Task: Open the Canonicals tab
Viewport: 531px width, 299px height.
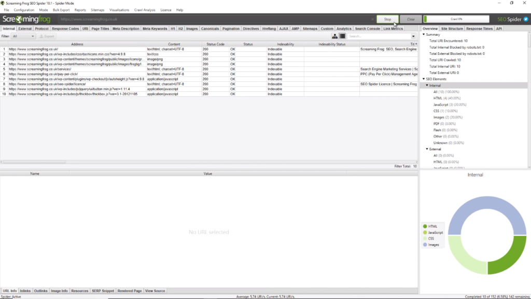Action: point(210,29)
